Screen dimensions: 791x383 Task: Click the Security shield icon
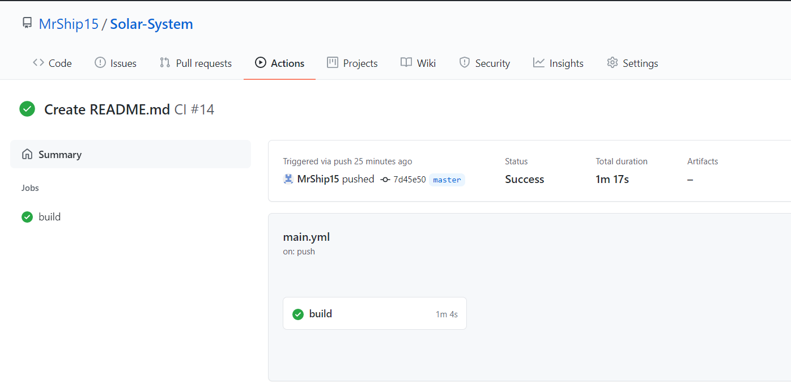point(465,62)
